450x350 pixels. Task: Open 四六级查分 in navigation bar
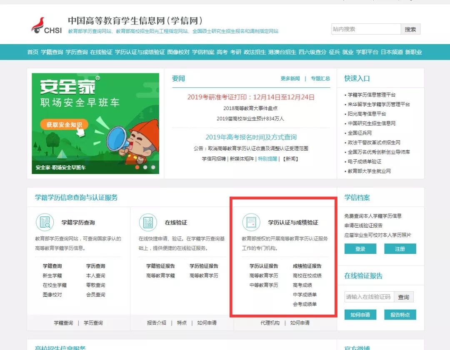(312, 52)
